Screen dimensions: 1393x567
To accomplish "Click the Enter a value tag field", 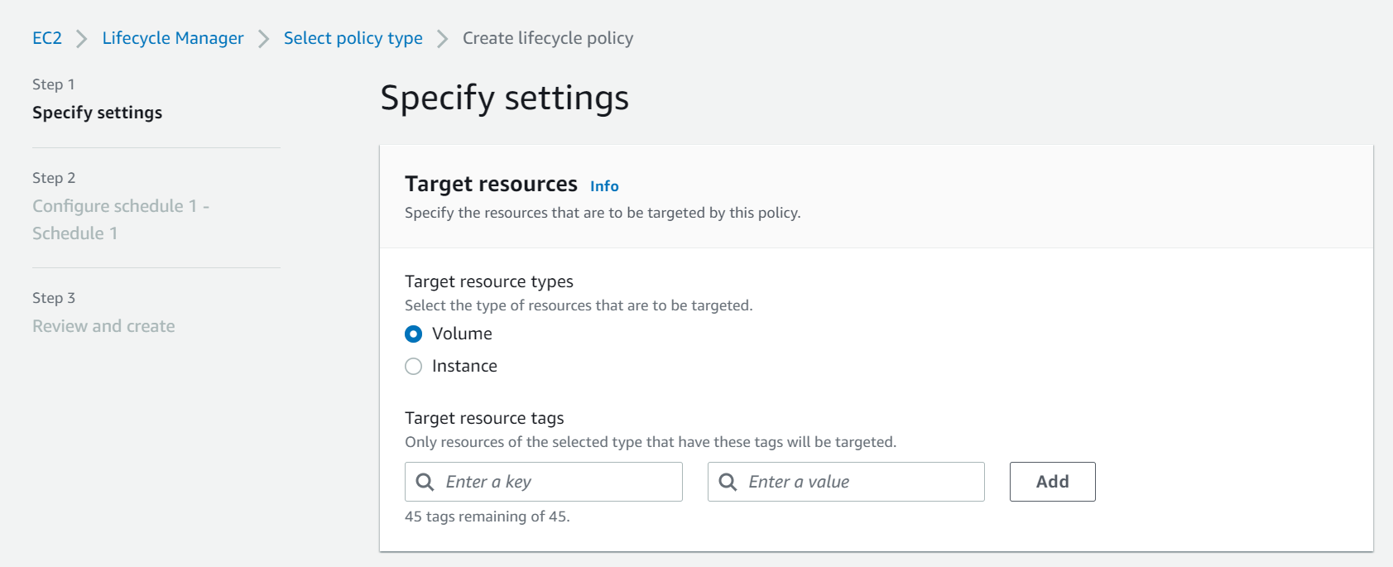I will click(x=846, y=482).
